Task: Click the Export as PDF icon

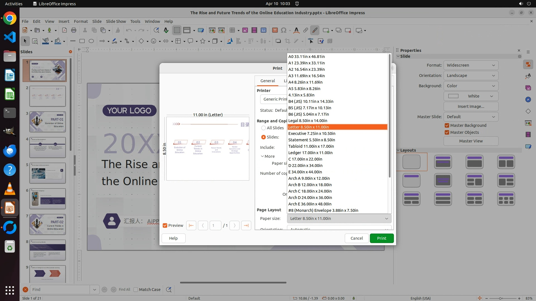Action: [x=64, y=30]
